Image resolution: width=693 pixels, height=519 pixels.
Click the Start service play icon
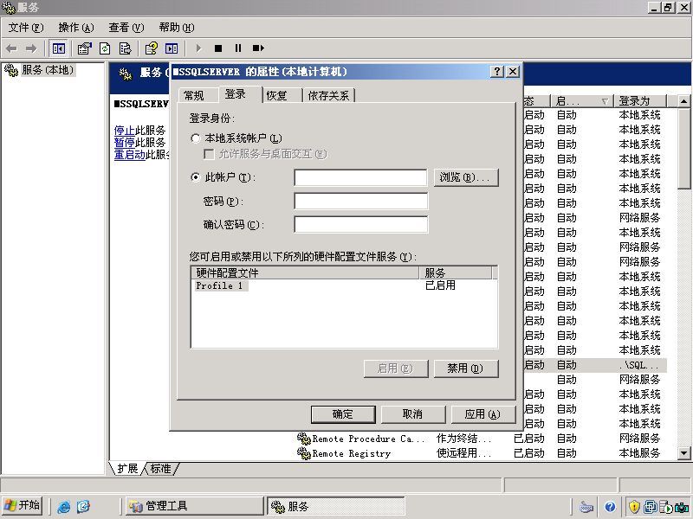[x=198, y=48]
